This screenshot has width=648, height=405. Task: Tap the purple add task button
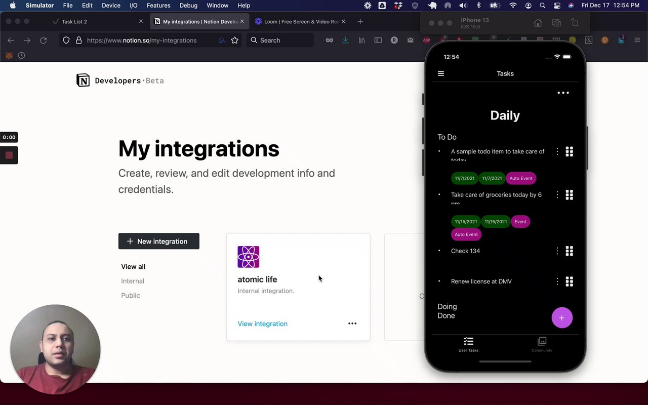pyautogui.click(x=562, y=318)
